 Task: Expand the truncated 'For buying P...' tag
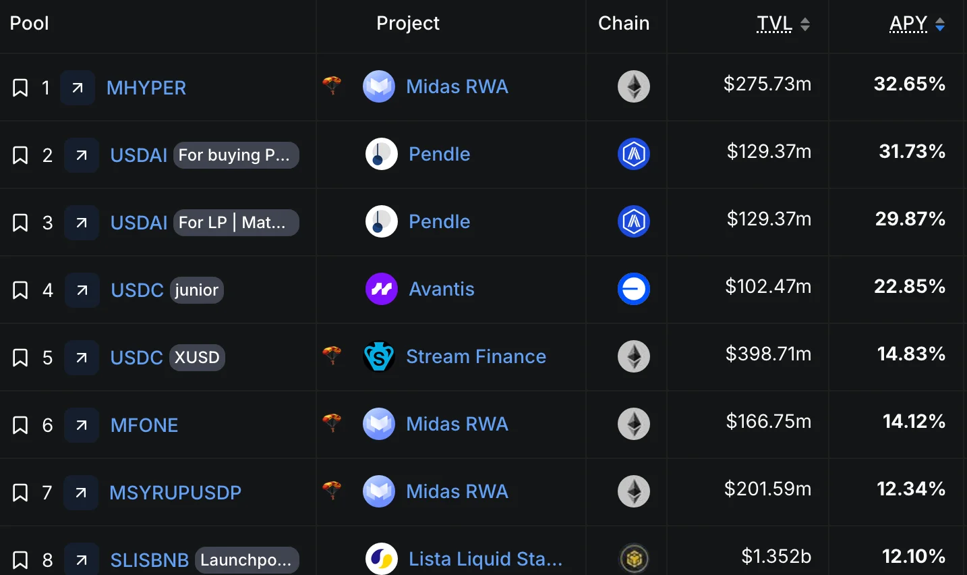tap(235, 155)
